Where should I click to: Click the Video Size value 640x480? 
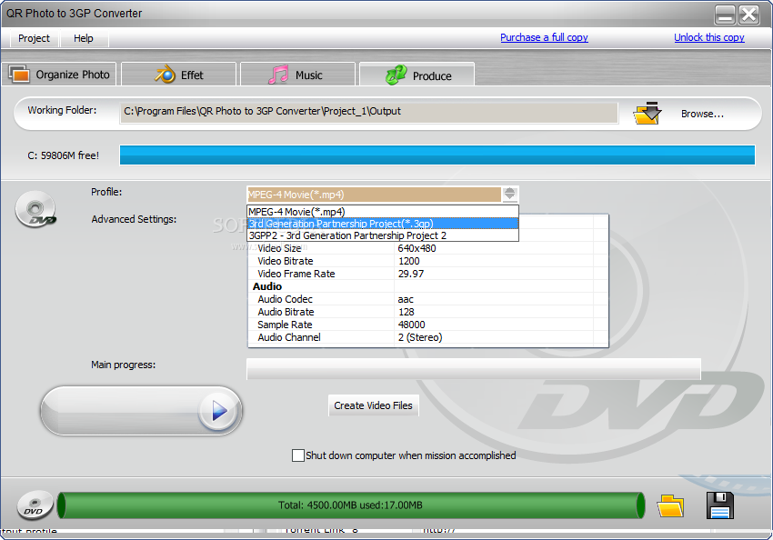click(417, 248)
